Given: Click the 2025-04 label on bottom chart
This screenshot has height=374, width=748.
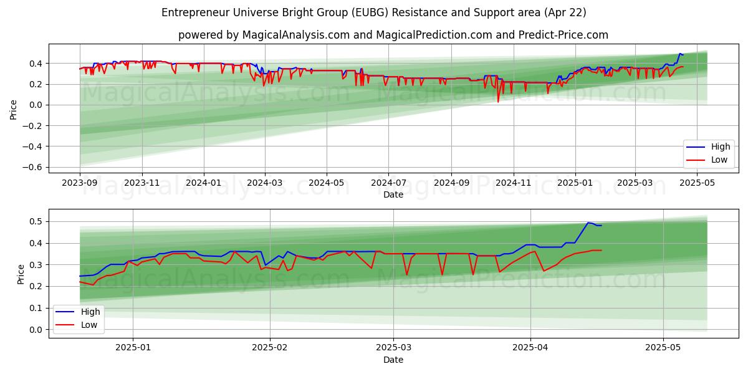Looking at the screenshot, I should [530, 348].
